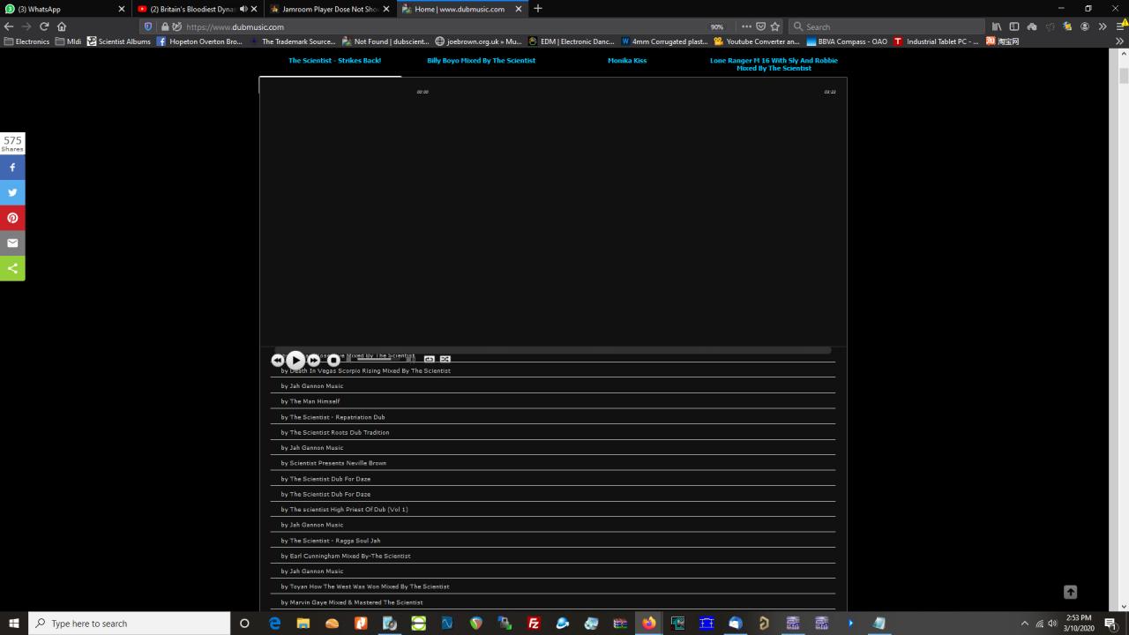The image size is (1129, 635).
Task: Open the Firefox account icon
Action: point(1085,26)
